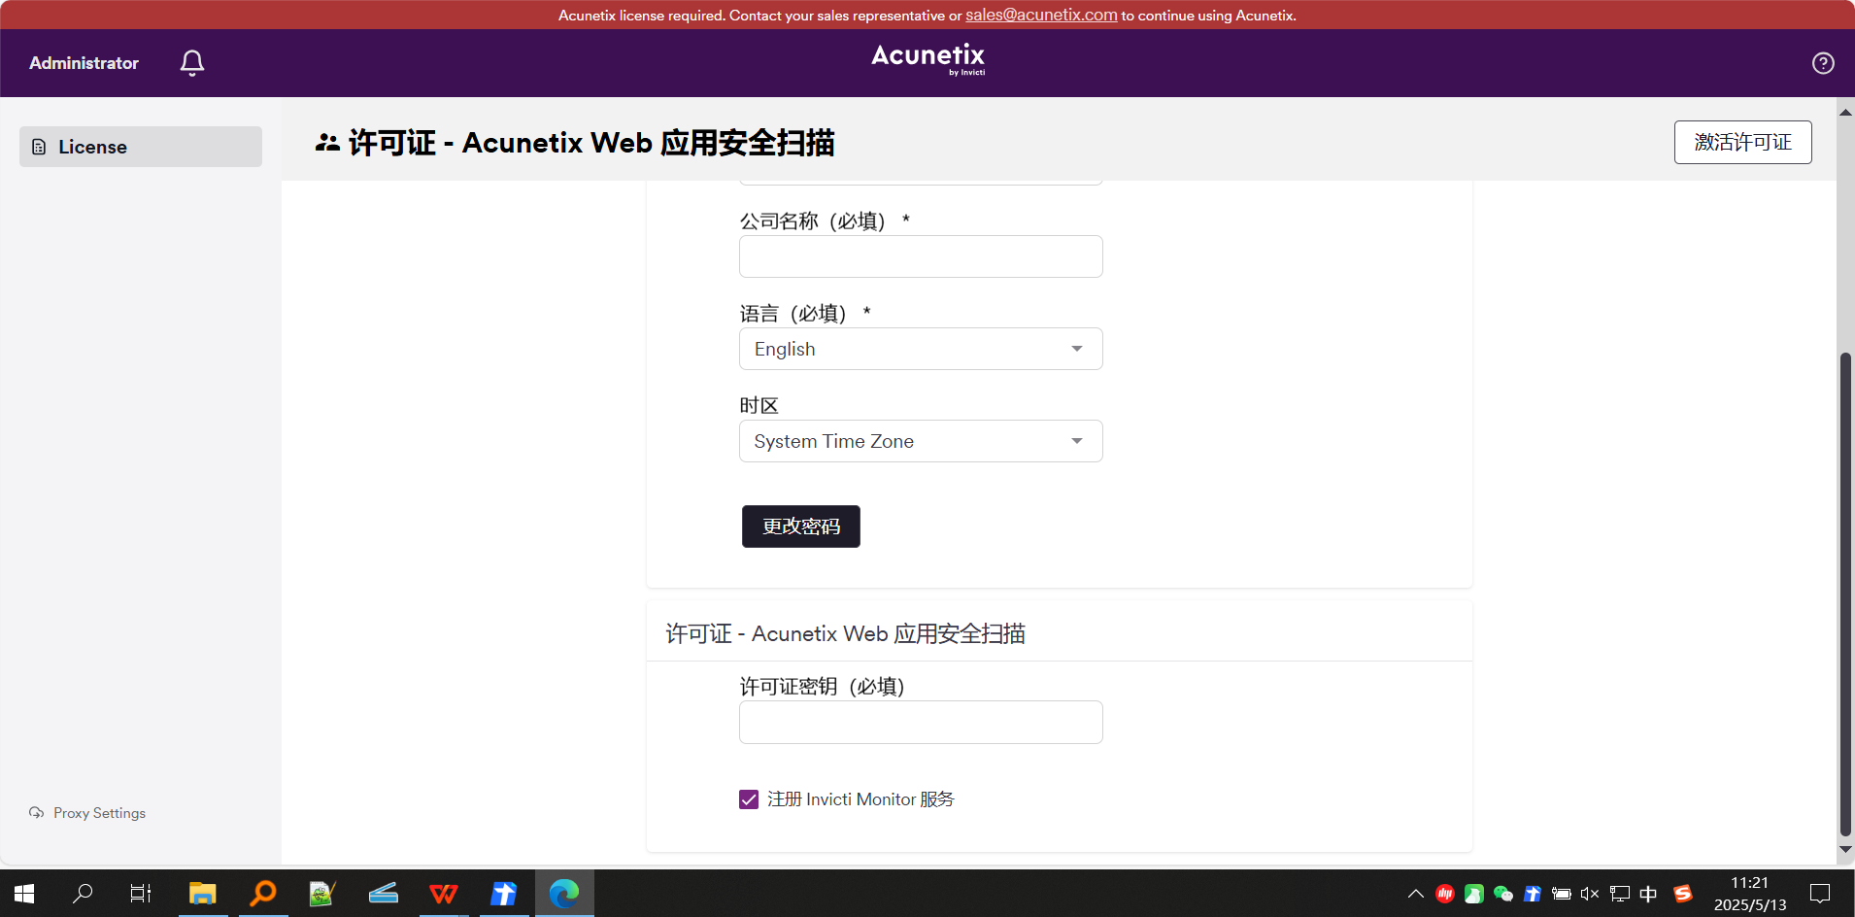Image resolution: width=1855 pixels, height=917 pixels.
Task: Open the 语言 English dropdown
Action: click(x=921, y=349)
